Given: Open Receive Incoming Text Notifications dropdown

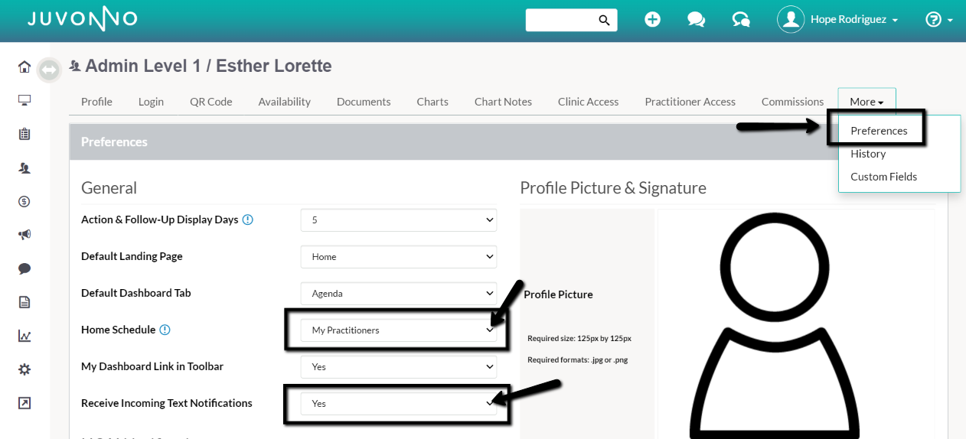Looking at the screenshot, I should coord(399,404).
